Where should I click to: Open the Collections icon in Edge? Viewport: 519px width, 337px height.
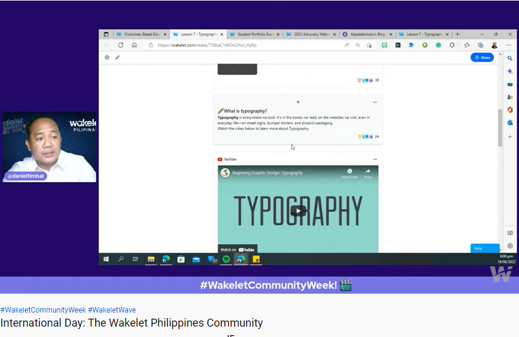[x=481, y=45]
